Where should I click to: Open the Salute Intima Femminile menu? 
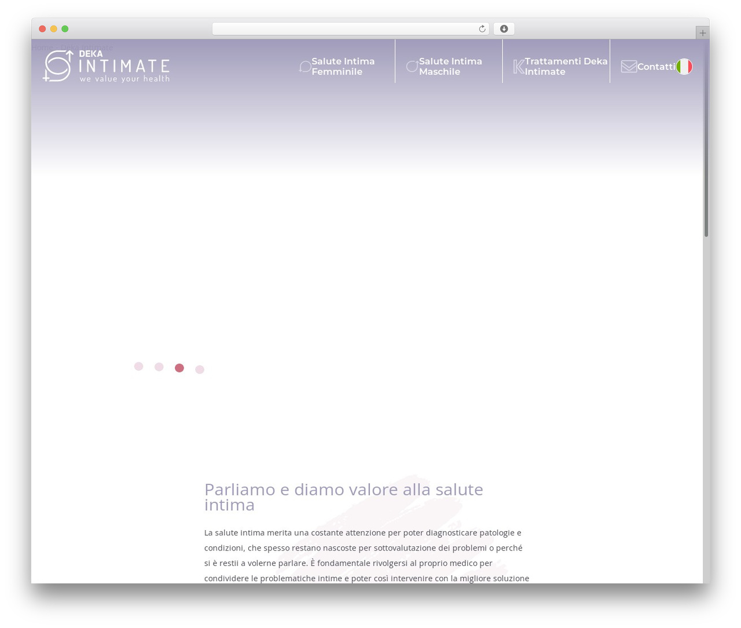tap(343, 67)
